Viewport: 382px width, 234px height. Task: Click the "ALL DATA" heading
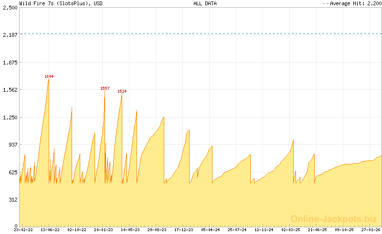pos(205,3)
